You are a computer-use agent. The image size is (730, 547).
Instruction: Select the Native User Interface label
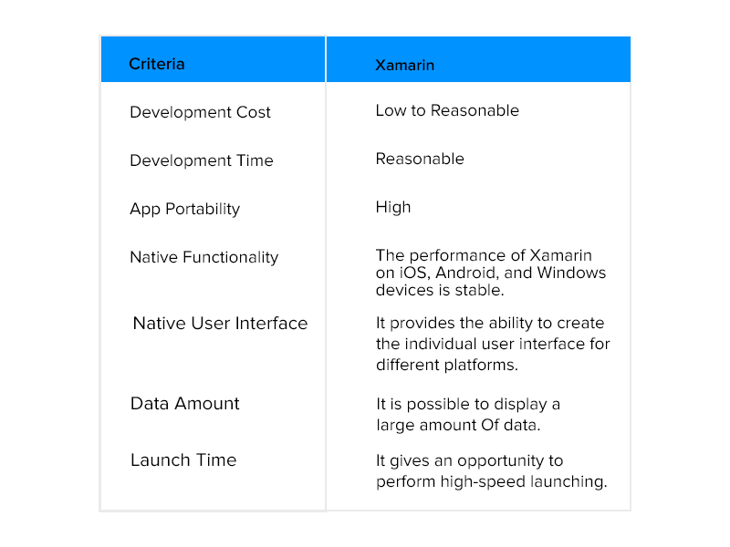pos(220,324)
